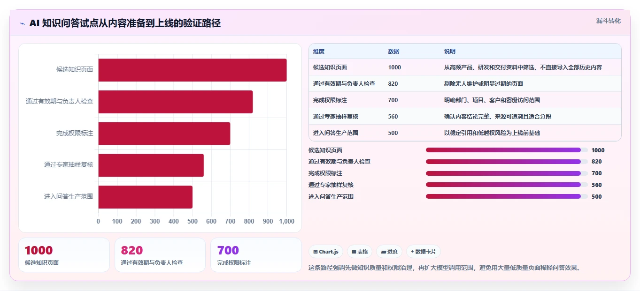Screen dimensions: 640x291
Task: Click the 700 完成权限标注 stat card
Action: coord(256,255)
